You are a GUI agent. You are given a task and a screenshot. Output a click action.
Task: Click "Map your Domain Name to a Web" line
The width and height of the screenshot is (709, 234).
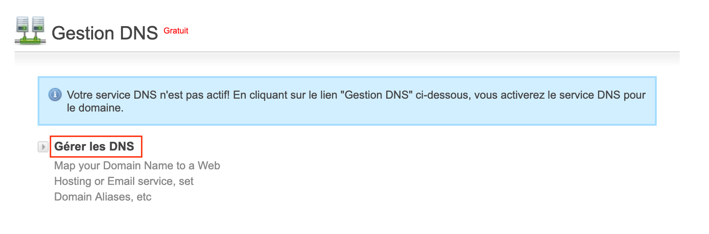(x=137, y=165)
